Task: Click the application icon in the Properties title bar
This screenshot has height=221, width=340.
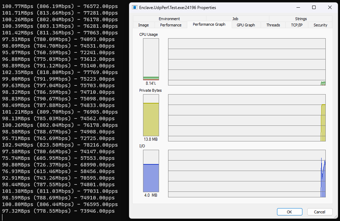Action: coord(135,8)
